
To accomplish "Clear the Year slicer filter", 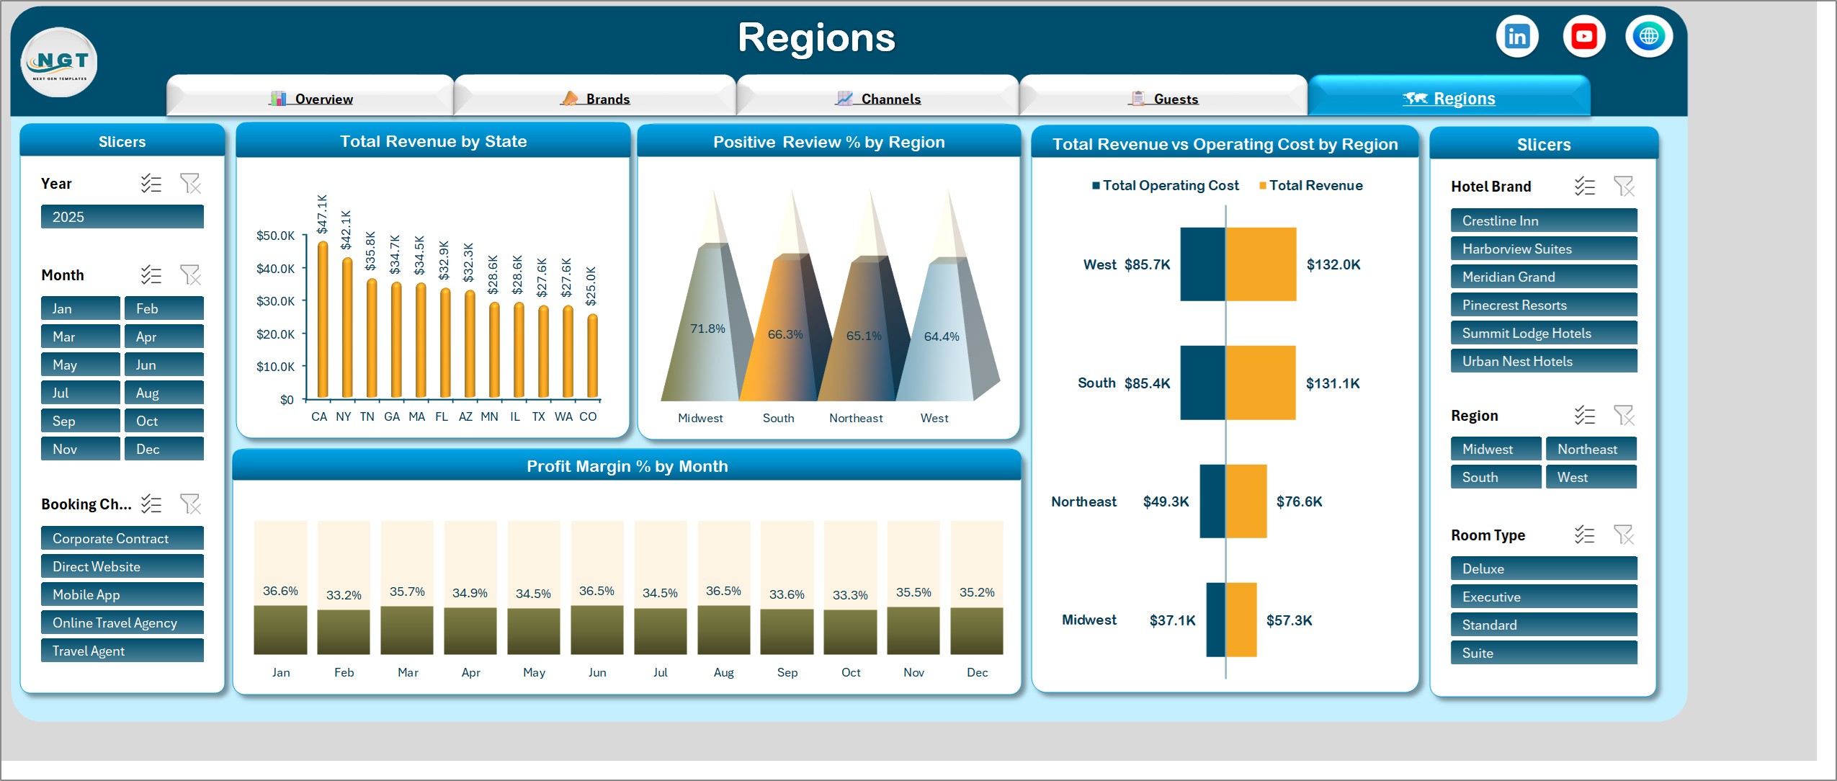I will [x=190, y=184].
